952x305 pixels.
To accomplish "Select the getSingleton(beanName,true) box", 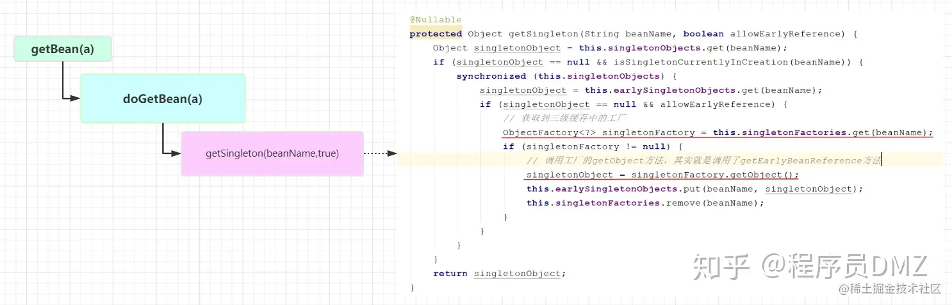I will click(272, 153).
